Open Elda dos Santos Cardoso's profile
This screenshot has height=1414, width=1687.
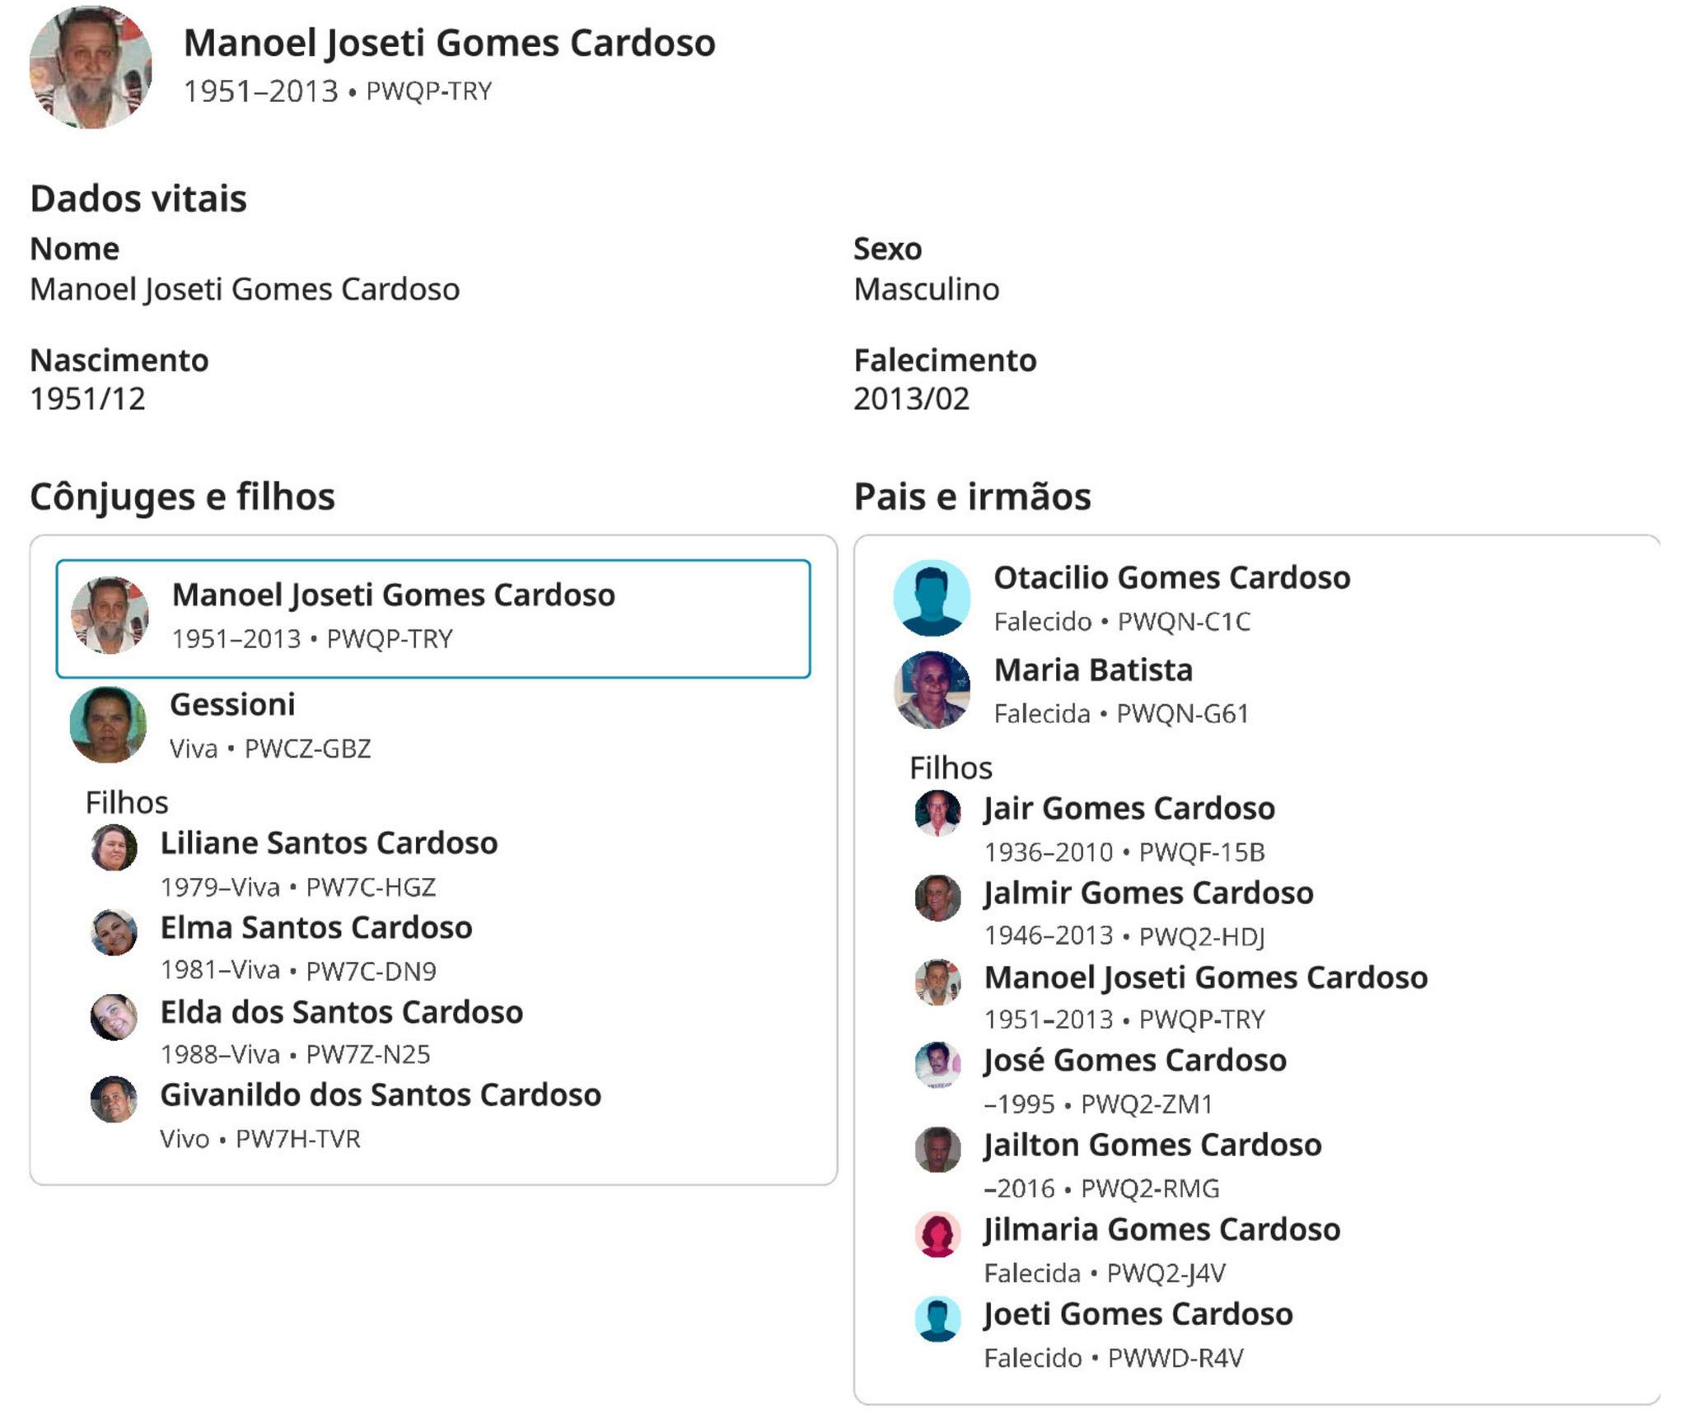tap(341, 1012)
